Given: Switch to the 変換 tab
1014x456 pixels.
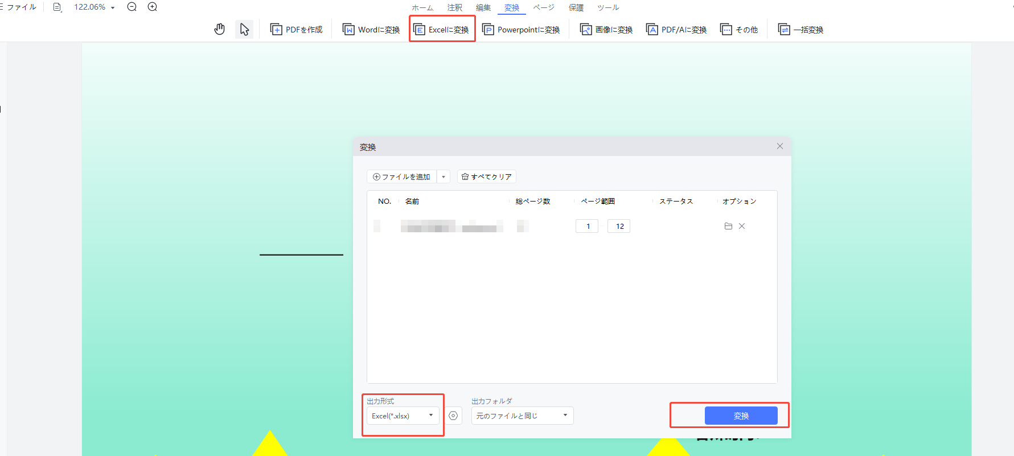Looking at the screenshot, I should pyautogui.click(x=512, y=7).
